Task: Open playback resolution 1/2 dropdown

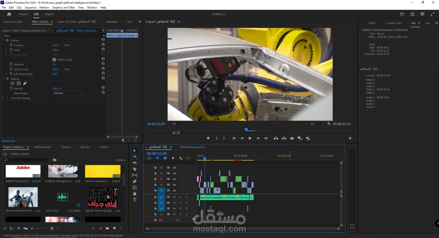Action: 317,124
